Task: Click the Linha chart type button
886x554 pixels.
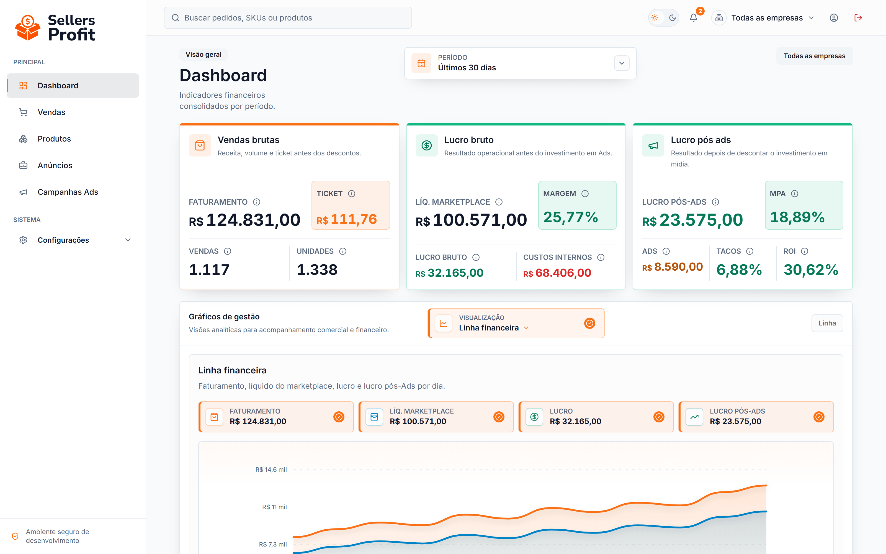Action: point(827,323)
